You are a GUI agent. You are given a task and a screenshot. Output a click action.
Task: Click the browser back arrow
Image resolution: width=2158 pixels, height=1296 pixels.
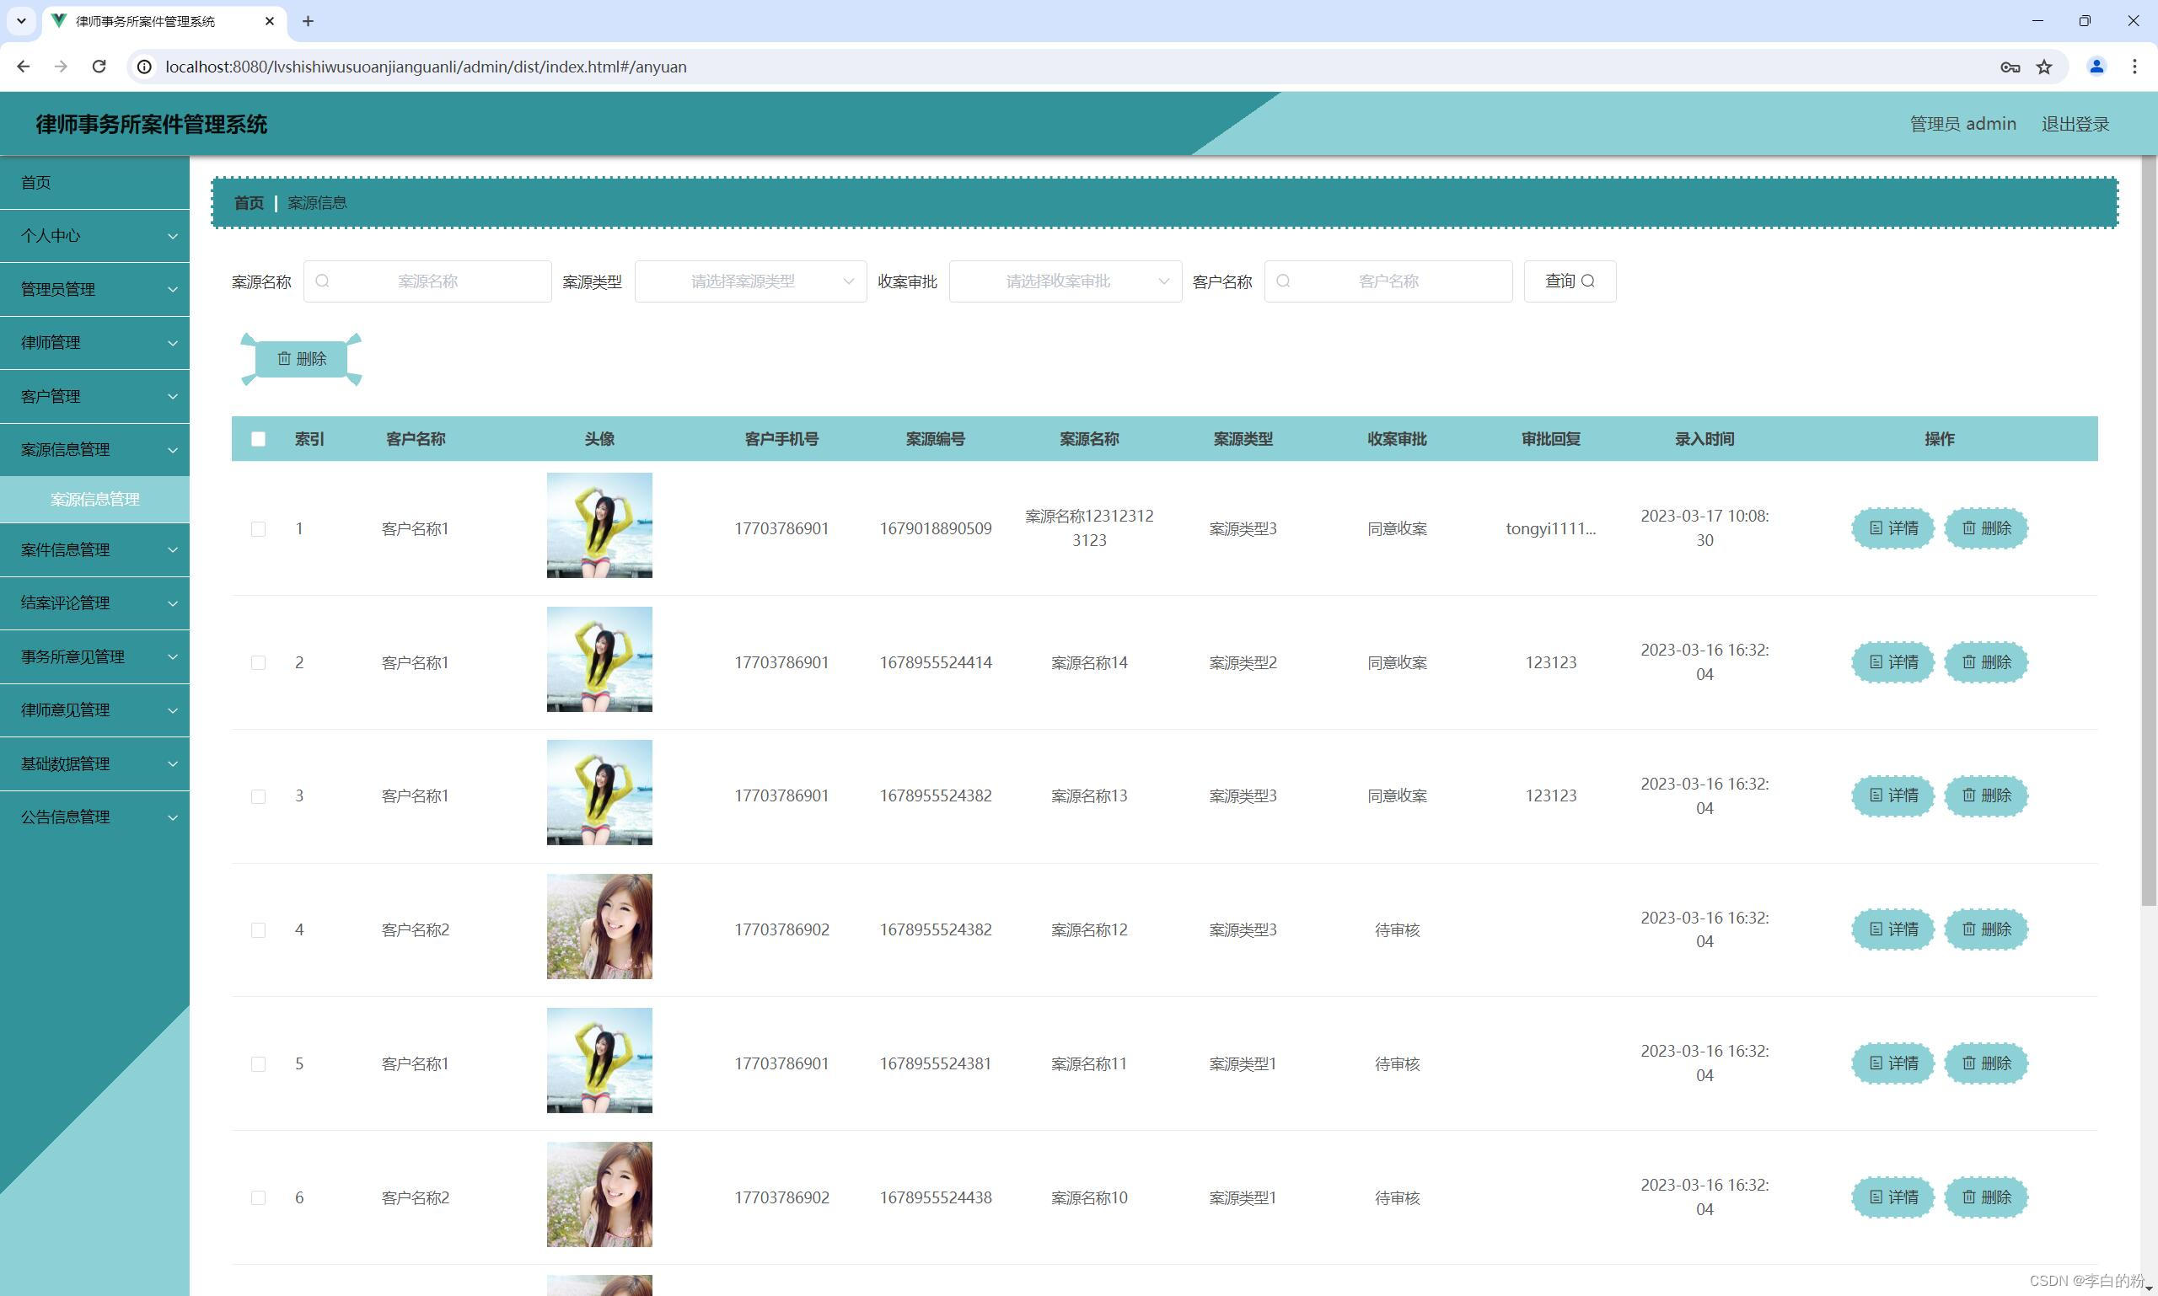pyautogui.click(x=24, y=67)
